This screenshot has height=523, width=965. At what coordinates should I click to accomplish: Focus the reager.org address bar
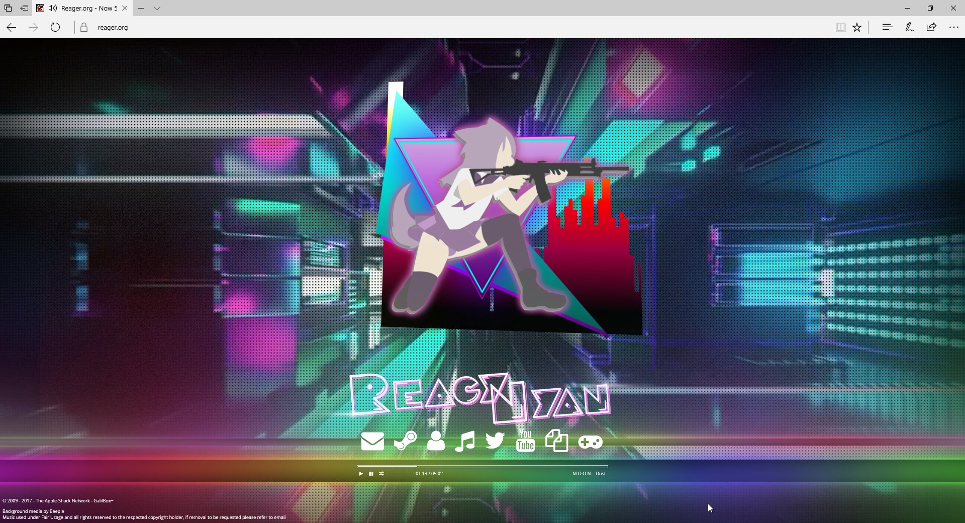452,28
